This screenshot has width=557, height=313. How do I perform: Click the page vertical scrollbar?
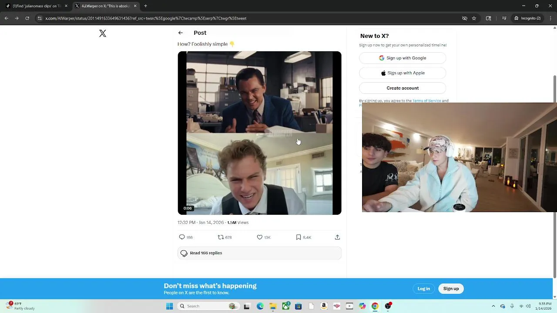[x=554, y=176]
